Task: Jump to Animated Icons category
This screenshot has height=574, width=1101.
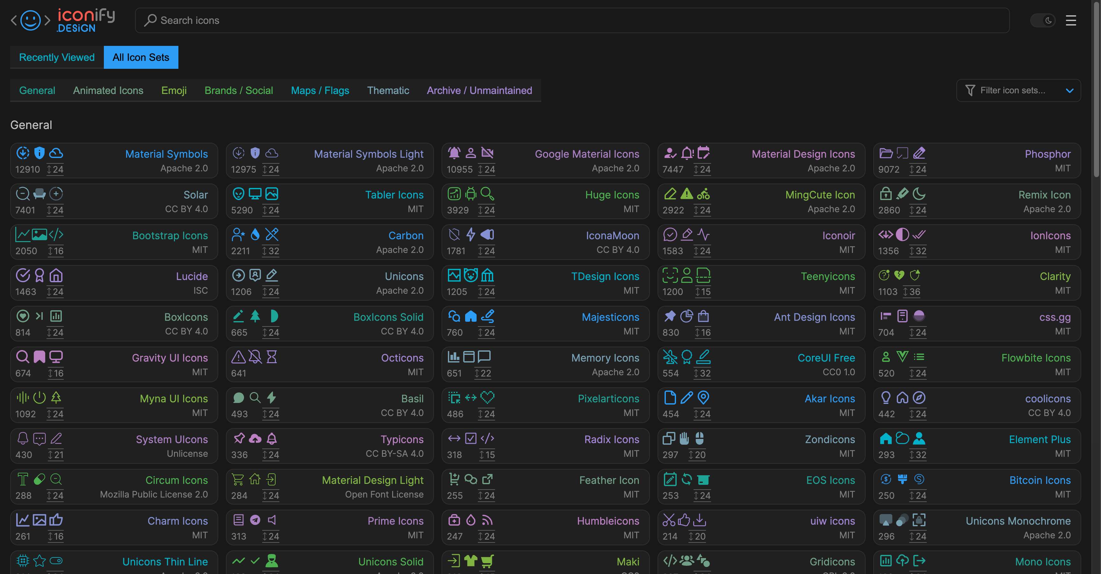Action: pos(108,90)
